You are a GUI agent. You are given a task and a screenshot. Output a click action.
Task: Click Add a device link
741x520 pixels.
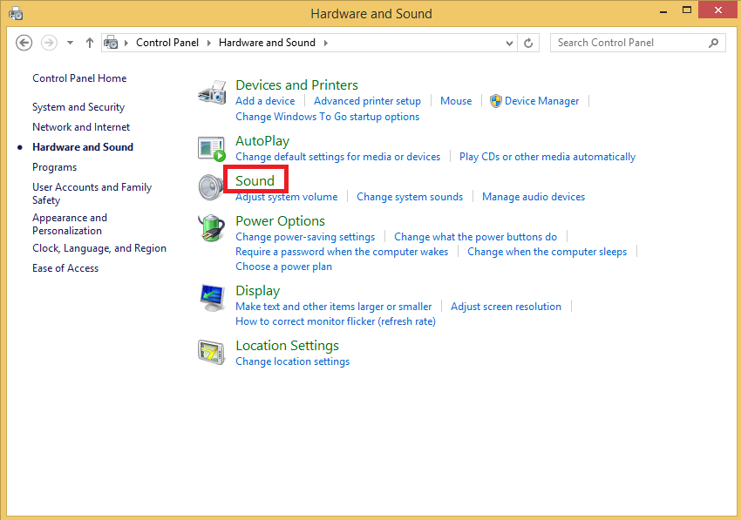[265, 101]
